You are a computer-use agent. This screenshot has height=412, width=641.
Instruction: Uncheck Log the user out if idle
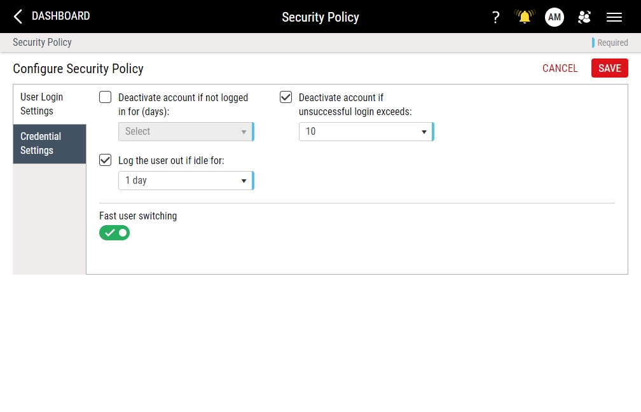pos(106,160)
